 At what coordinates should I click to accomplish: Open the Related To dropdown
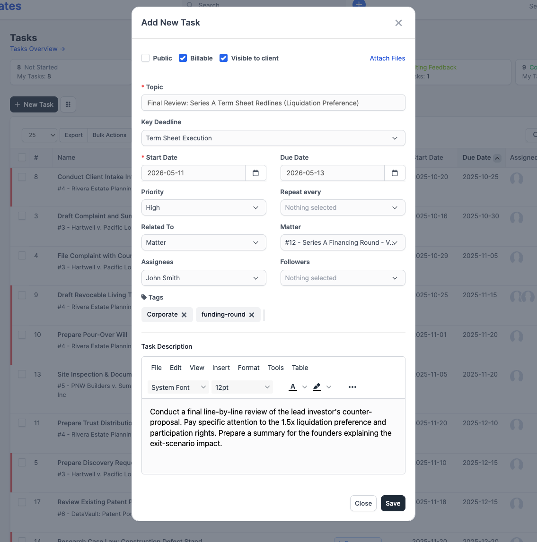203,242
